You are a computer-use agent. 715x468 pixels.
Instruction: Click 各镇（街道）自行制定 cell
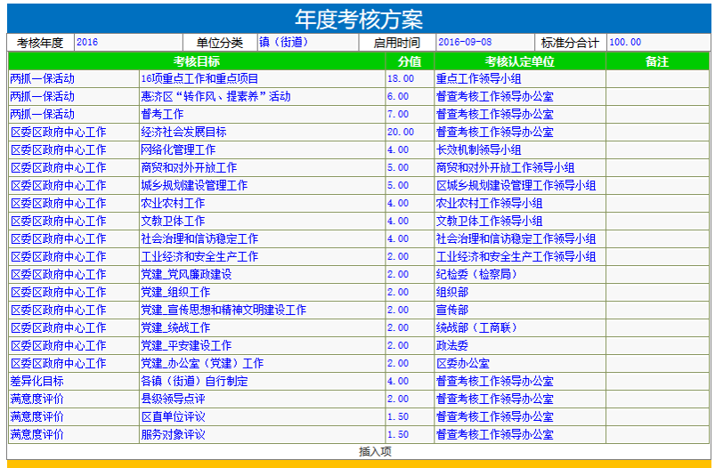pyautogui.click(x=262, y=381)
